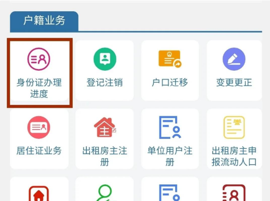270x201 pixels.
Task: Open the bottom-row blue document person icon
Action: coord(170,193)
